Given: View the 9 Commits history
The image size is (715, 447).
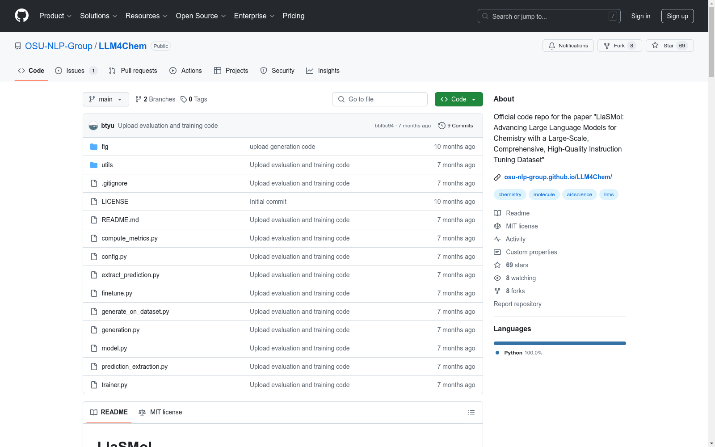Looking at the screenshot, I should tap(456, 126).
